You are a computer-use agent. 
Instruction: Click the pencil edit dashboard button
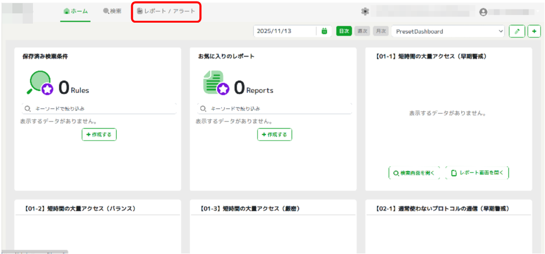click(517, 31)
